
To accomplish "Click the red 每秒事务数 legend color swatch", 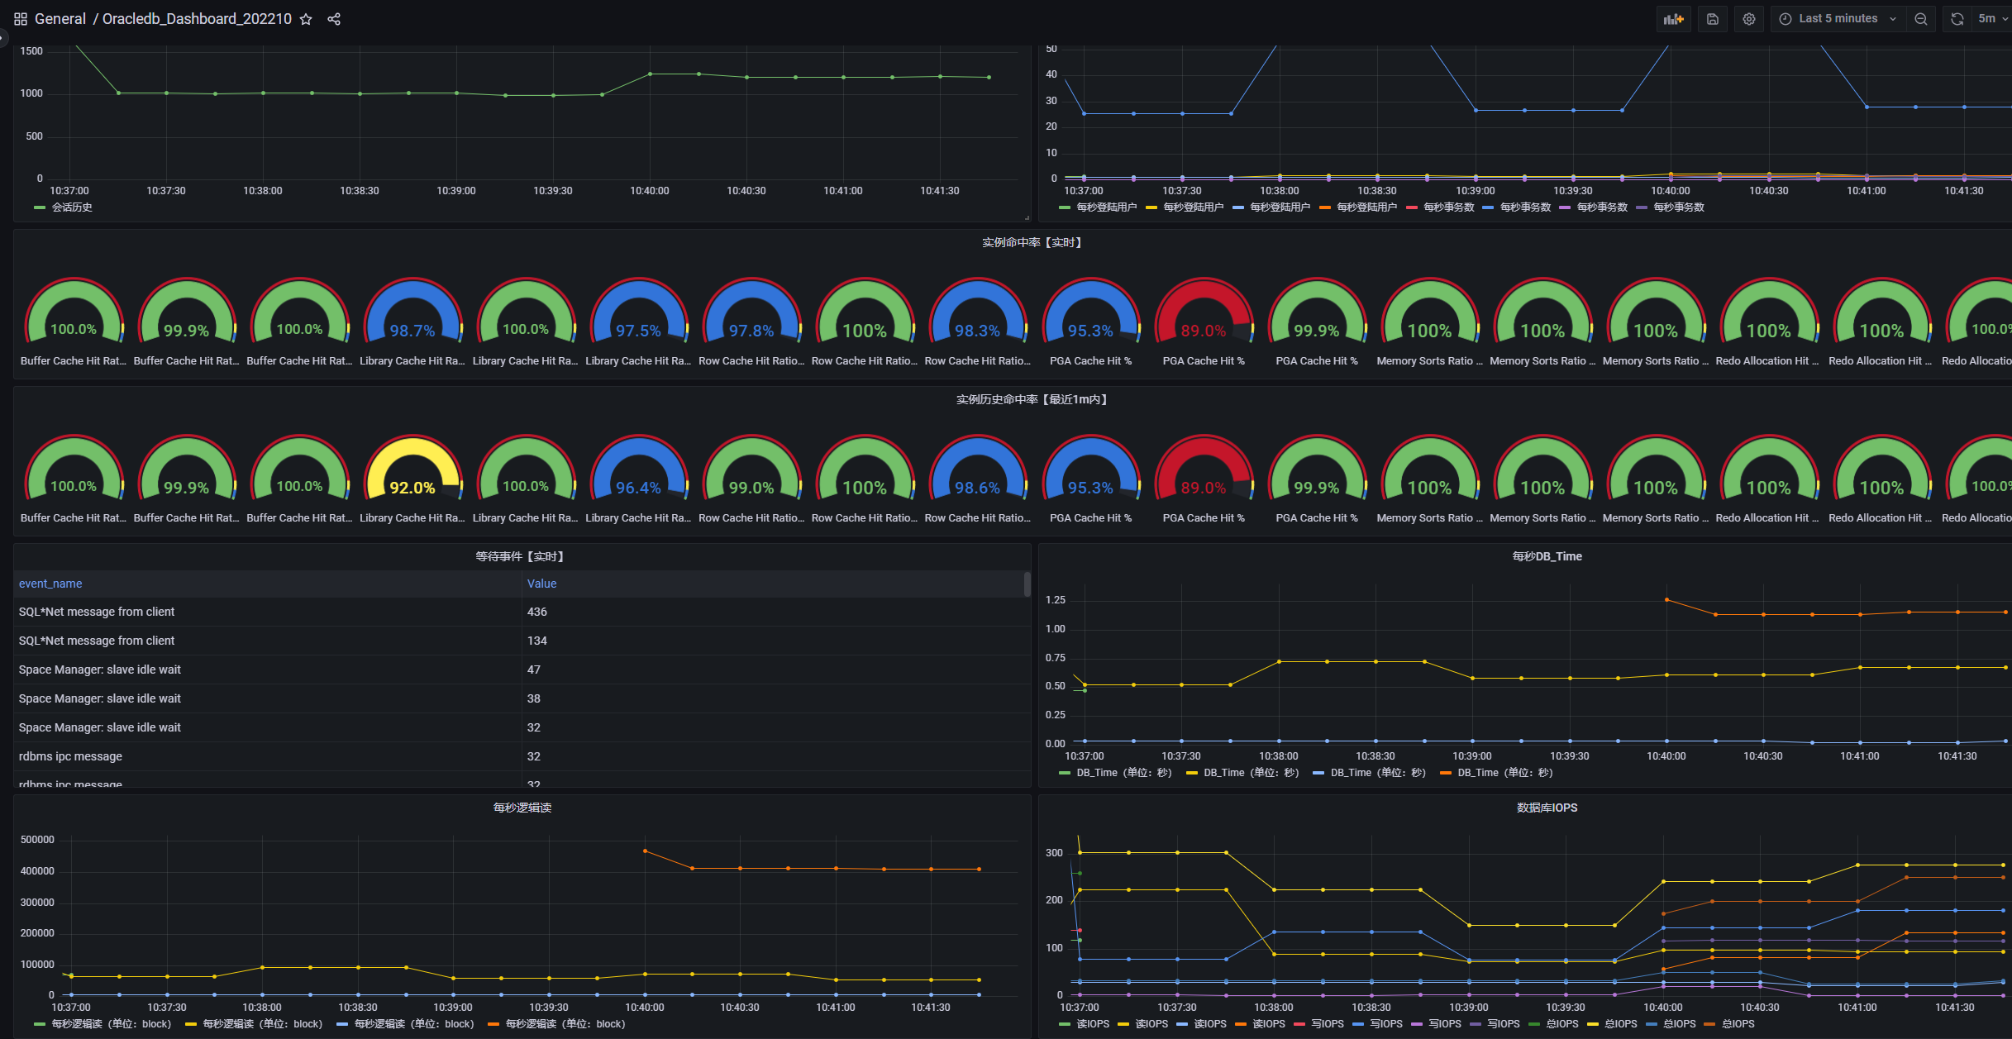I will [x=1411, y=207].
